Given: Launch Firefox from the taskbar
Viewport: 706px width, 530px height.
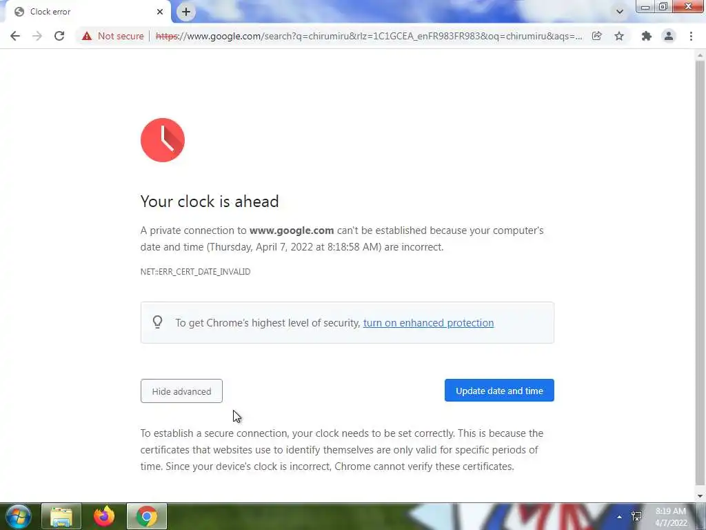Looking at the screenshot, I should pos(104,516).
